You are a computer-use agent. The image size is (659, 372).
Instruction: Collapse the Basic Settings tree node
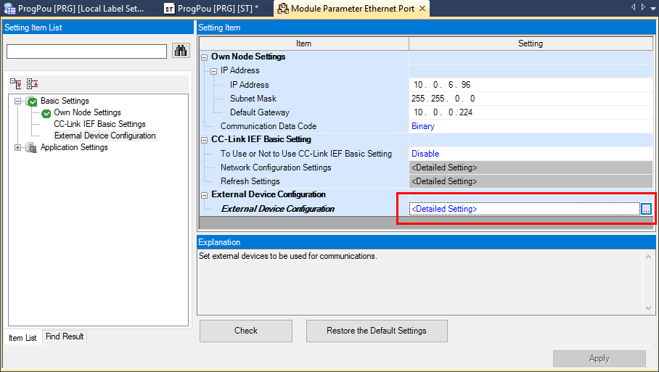[17, 102]
